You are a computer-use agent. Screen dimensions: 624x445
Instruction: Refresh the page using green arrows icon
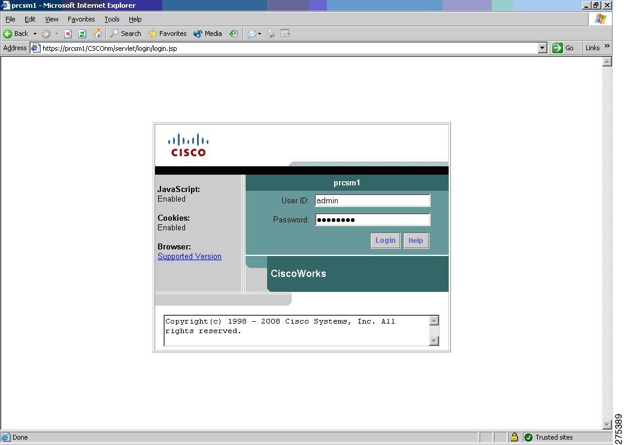[x=82, y=33]
